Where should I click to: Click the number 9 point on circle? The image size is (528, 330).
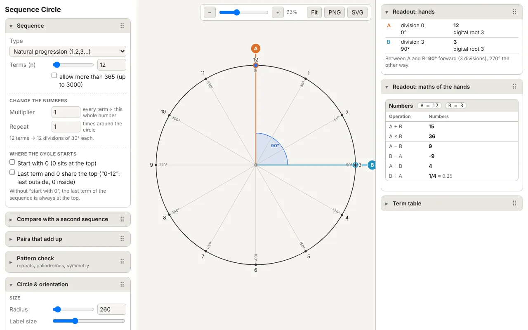(156, 165)
